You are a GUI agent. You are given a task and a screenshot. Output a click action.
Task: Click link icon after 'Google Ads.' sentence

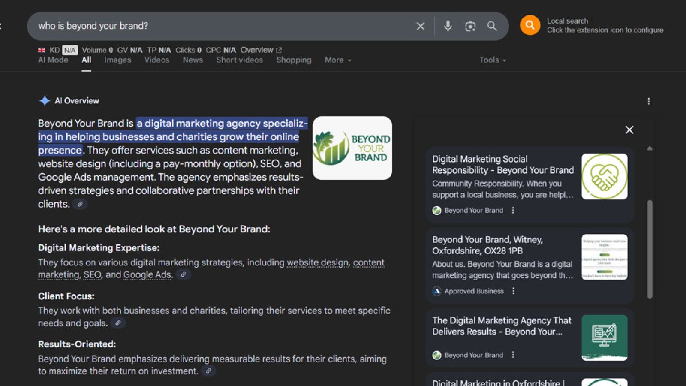tap(184, 274)
